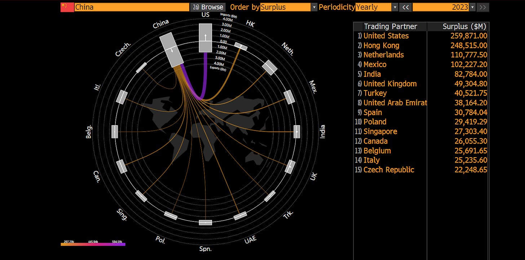
Task: Click the China flag icon
Action: pos(67,7)
